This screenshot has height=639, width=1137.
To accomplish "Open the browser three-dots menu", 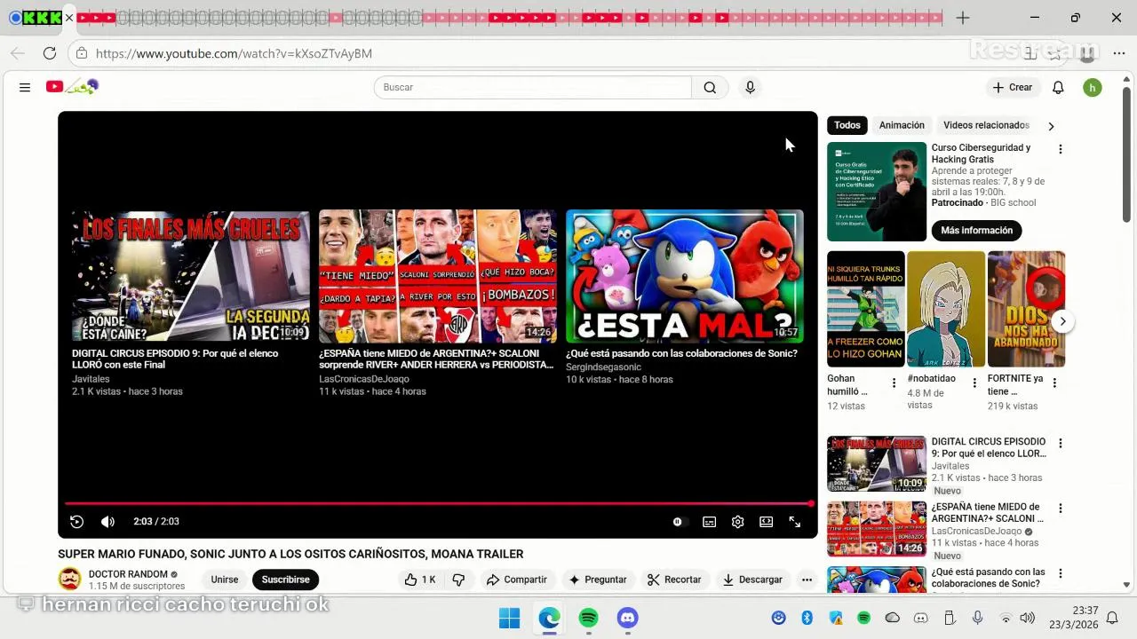I will (x=1118, y=53).
